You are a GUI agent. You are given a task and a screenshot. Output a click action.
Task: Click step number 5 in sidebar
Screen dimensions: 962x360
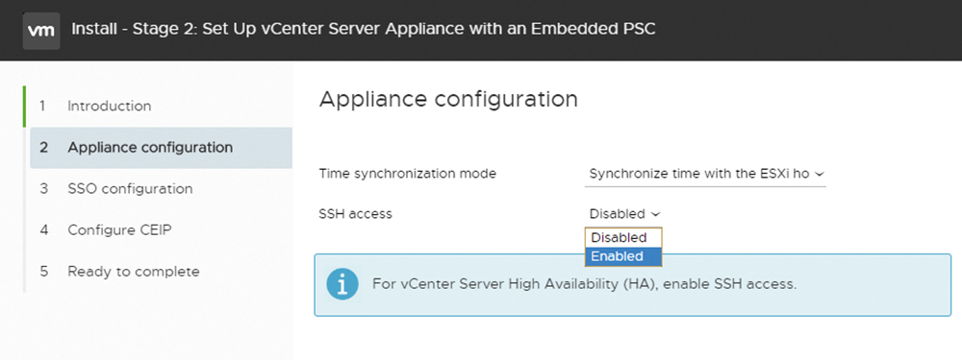pyautogui.click(x=43, y=272)
